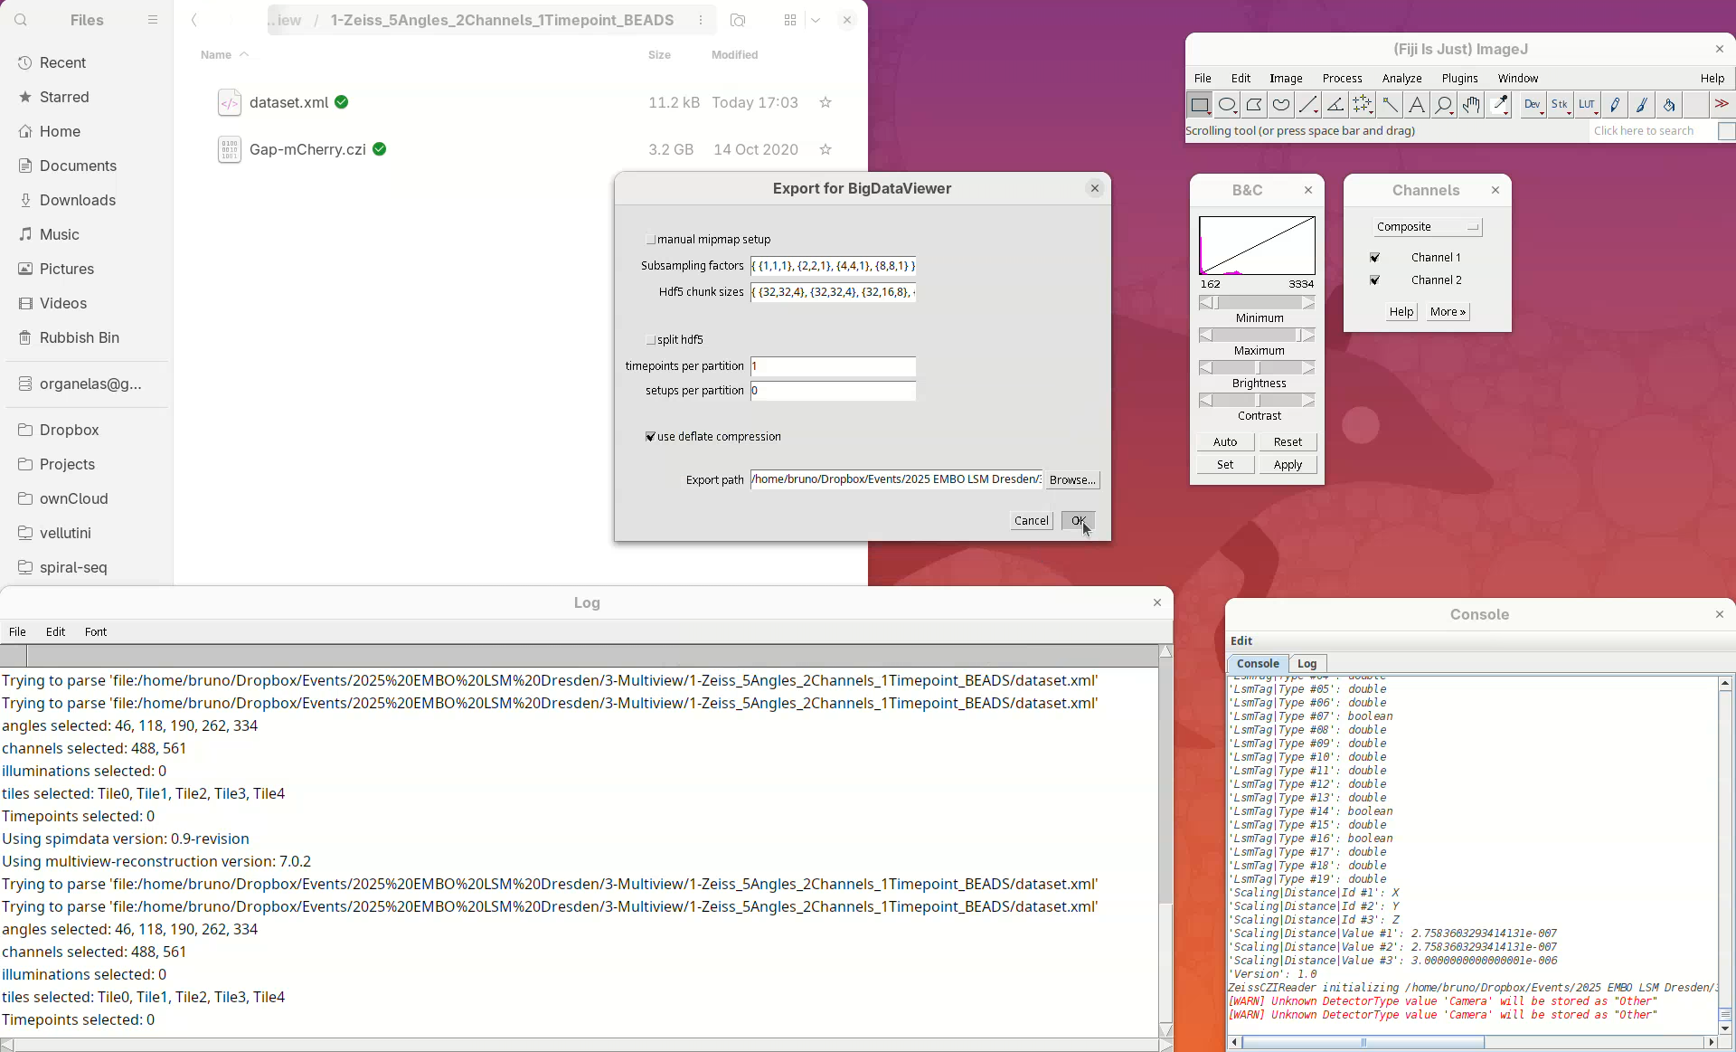Open the Plugins menu in ImageJ
Image resolution: width=1736 pixels, height=1052 pixels.
[1459, 79]
